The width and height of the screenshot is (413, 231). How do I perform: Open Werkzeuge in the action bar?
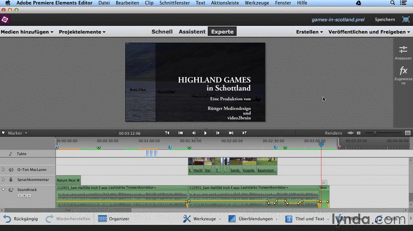pos(202,219)
